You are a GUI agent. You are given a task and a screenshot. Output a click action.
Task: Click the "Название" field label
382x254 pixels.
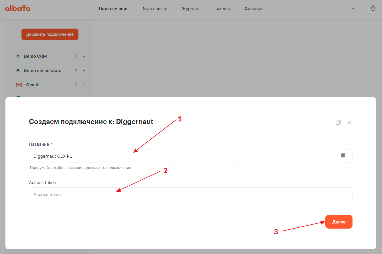(x=39, y=144)
